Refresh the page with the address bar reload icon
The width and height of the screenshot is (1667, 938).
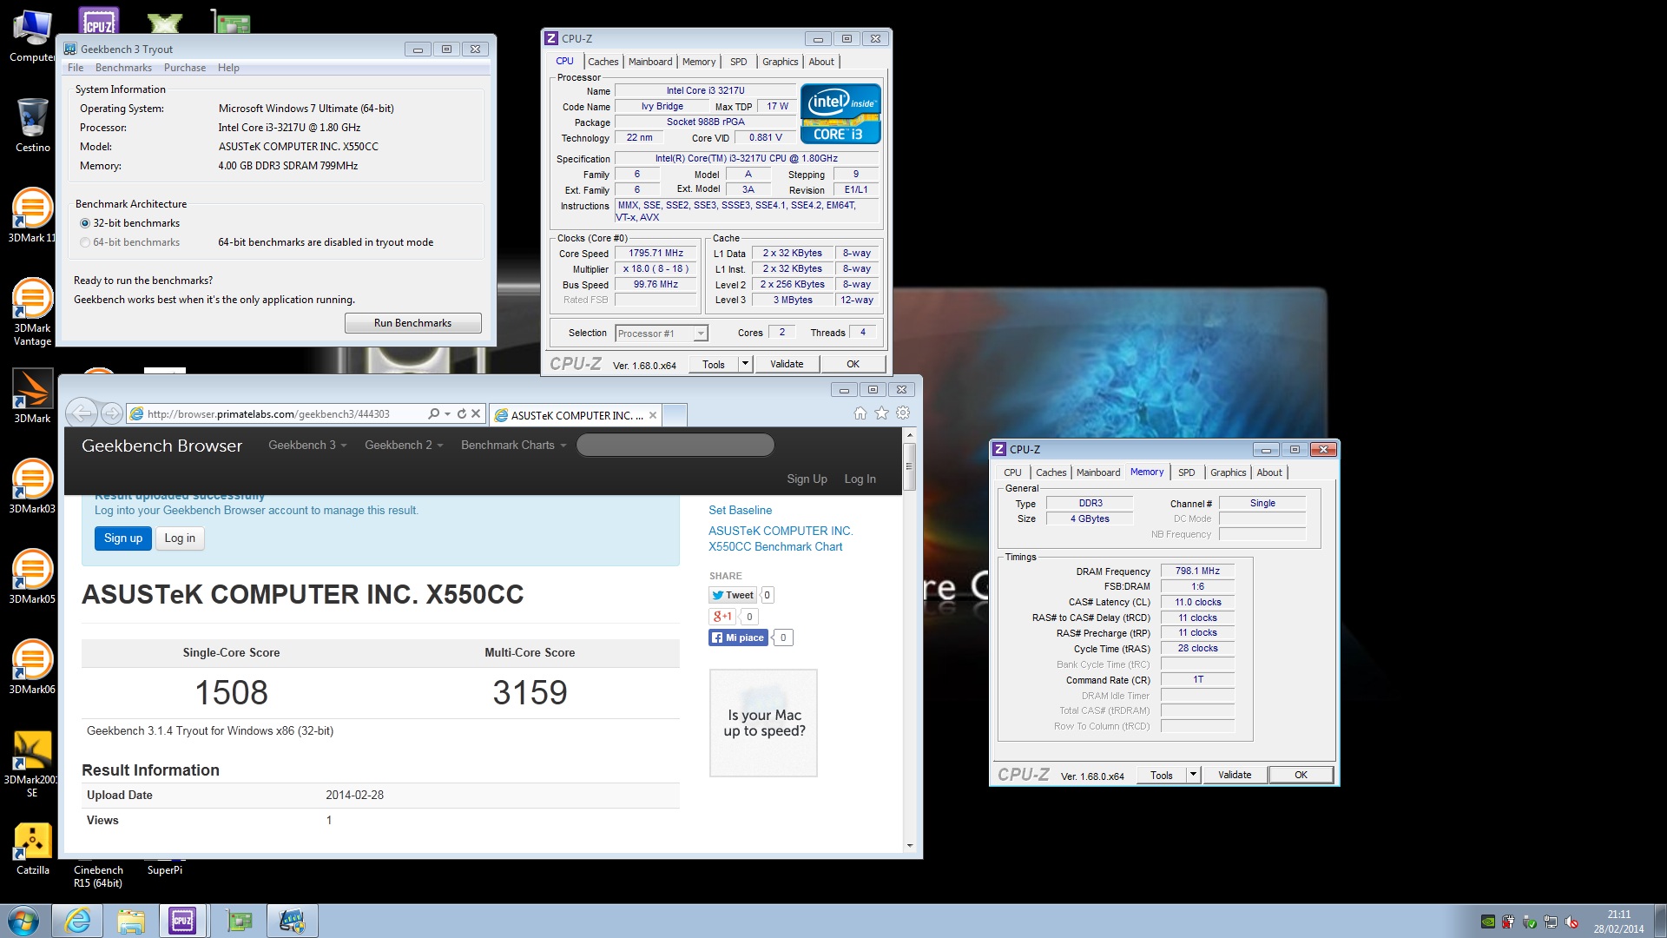click(x=462, y=414)
